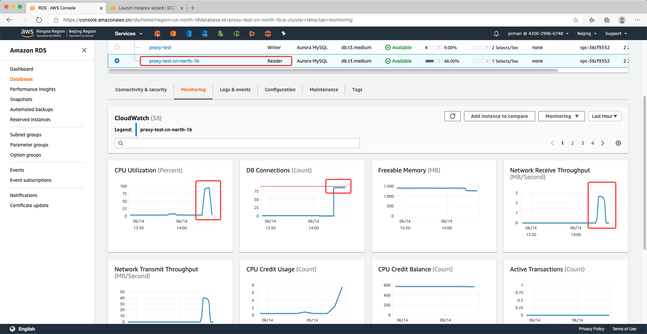The width and height of the screenshot is (647, 334).
Task: Open new browser tab
Action: 193,8
